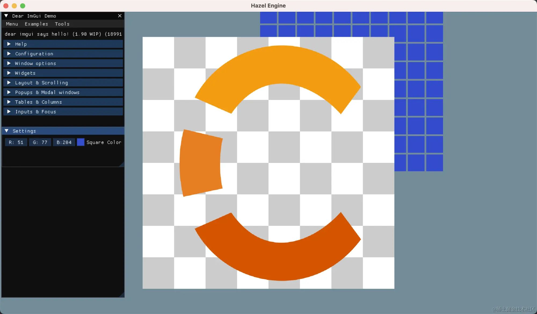Click the R: 51 red value field
The image size is (537, 314).
pos(16,142)
